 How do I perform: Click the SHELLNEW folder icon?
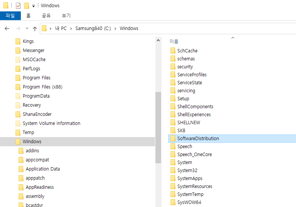tap(173, 122)
